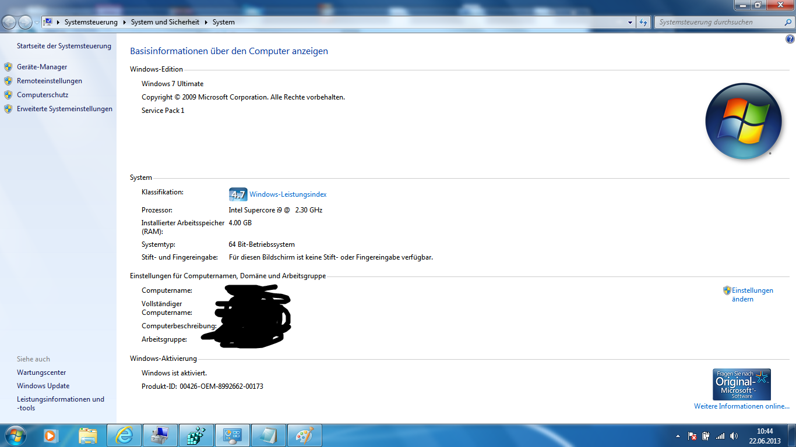Open Windows Explorer folder taskbar icon

point(88,435)
